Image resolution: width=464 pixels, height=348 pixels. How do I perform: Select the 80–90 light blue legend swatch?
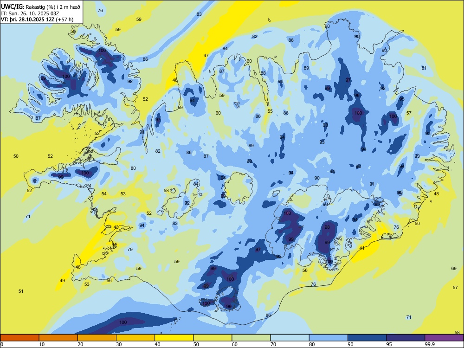pyautogui.click(x=328, y=338)
